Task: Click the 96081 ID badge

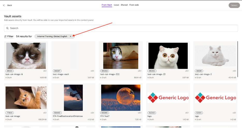Action: 199,71
